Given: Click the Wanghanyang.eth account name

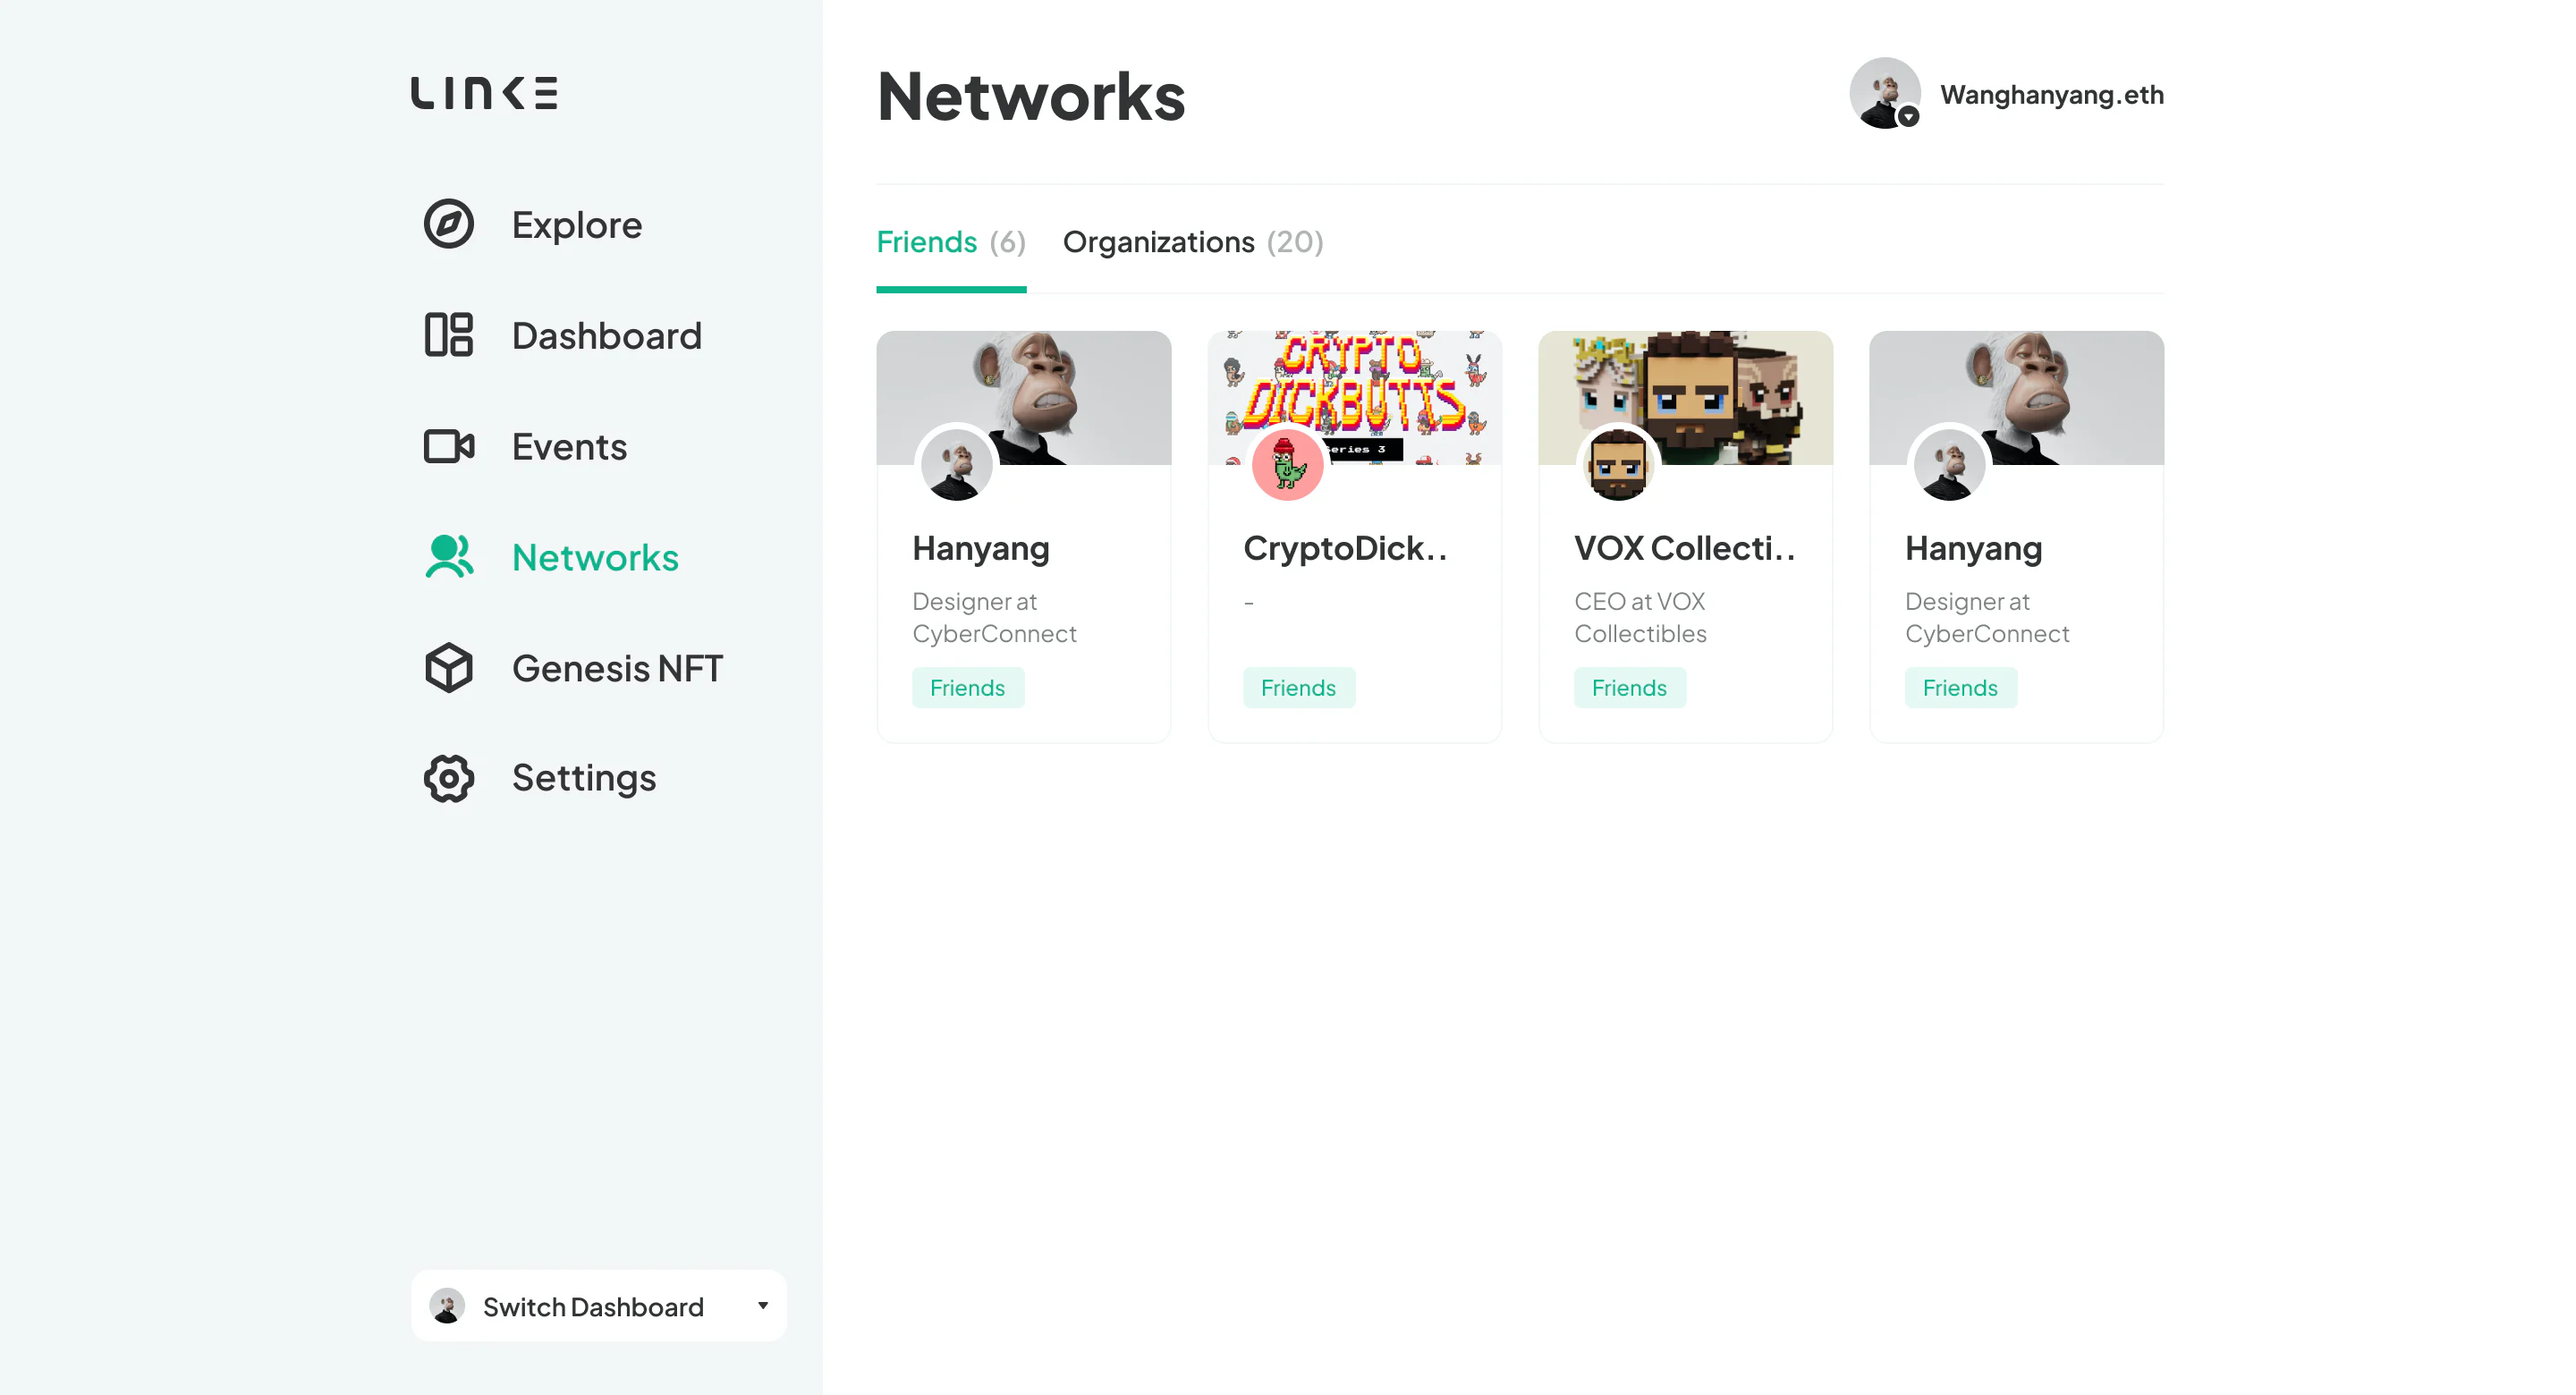Looking at the screenshot, I should coord(2052,95).
